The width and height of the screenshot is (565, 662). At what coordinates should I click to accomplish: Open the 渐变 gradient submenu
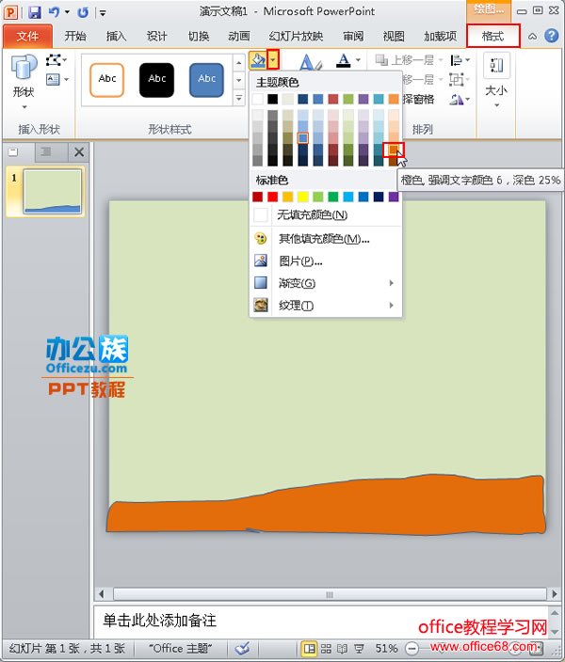[x=326, y=283]
